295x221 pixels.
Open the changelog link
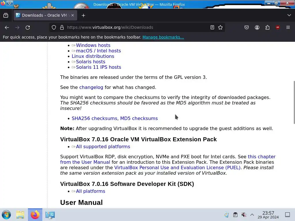pos(91,87)
